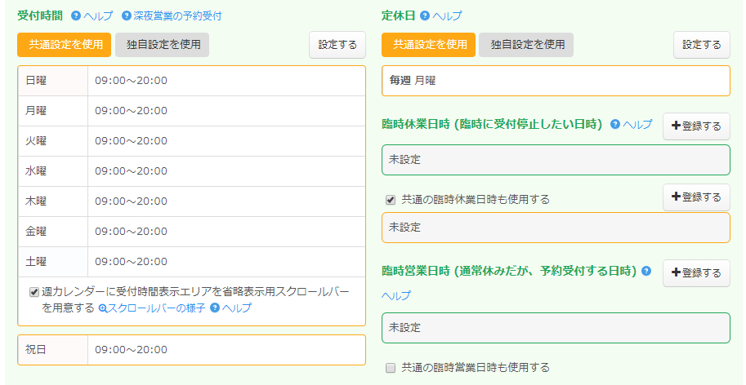Image resolution: width=746 pixels, height=385 pixels.
Task: Open the 深夜営業の予約受付 link
Action: (177, 15)
